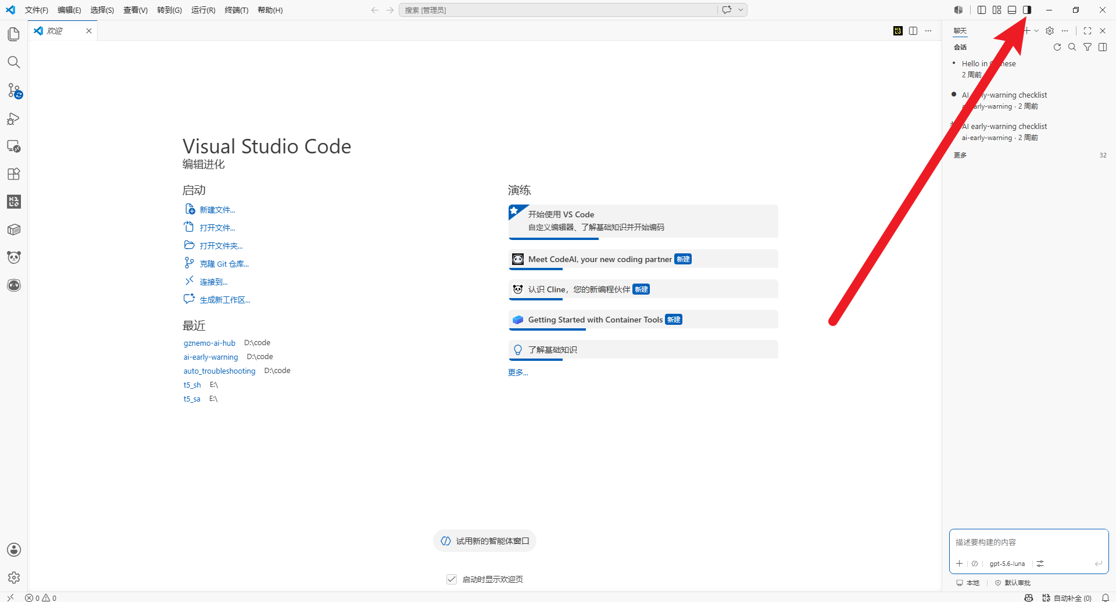Close the 欢迎 tab

[89, 31]
